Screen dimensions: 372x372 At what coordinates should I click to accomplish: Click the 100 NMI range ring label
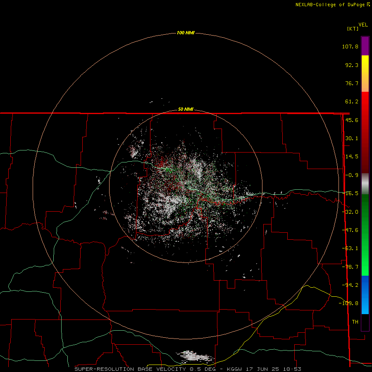[x=186, y=33]
